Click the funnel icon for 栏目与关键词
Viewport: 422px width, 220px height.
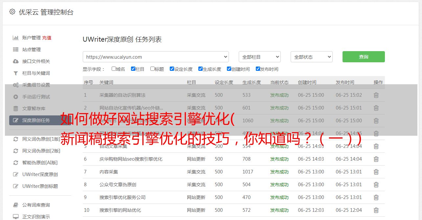click(15, 73)
